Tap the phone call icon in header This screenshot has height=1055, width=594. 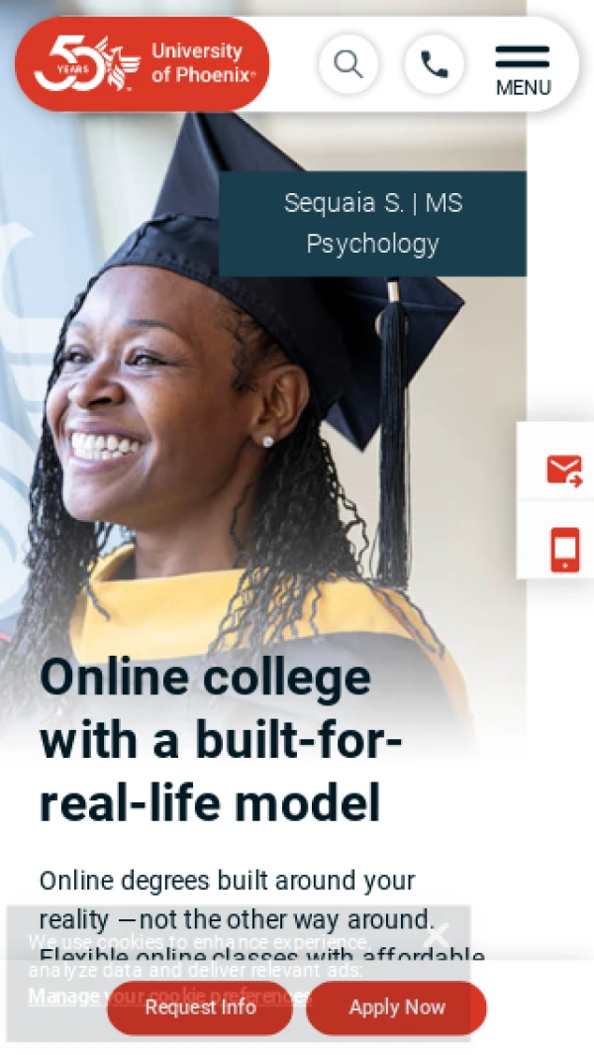click(434, 64)
